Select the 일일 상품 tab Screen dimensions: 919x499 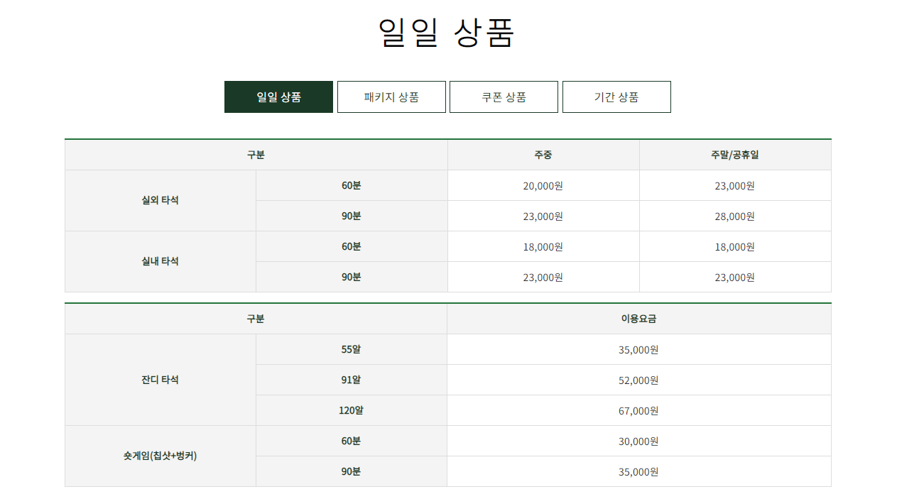(278, 97)
